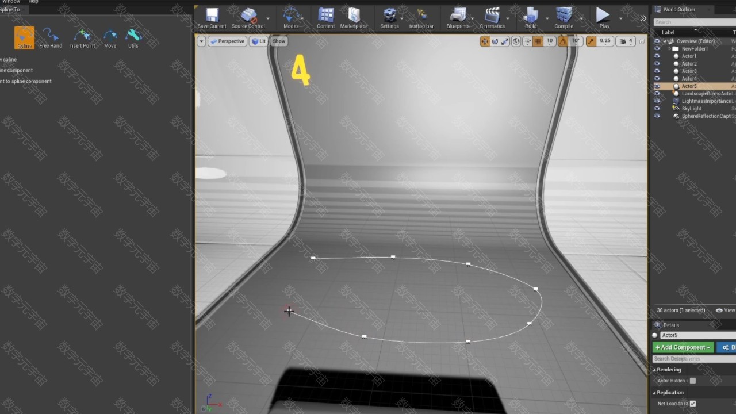Select the translate gizmo mode icon
This screenshot has height=414, width=736.
coord(485,41)
